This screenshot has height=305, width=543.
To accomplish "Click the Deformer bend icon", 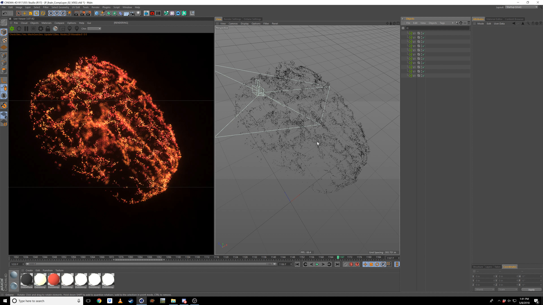I will tap(120, 13).
